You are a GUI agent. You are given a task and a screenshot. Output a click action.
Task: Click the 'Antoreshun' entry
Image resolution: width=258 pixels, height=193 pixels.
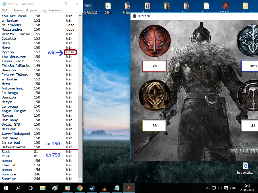pos(13,88)
